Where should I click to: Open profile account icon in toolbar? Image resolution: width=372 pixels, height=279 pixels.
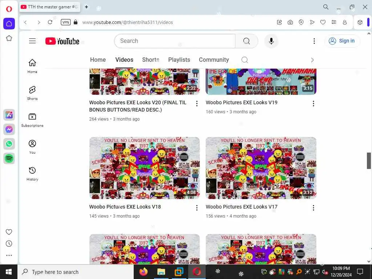345,22
